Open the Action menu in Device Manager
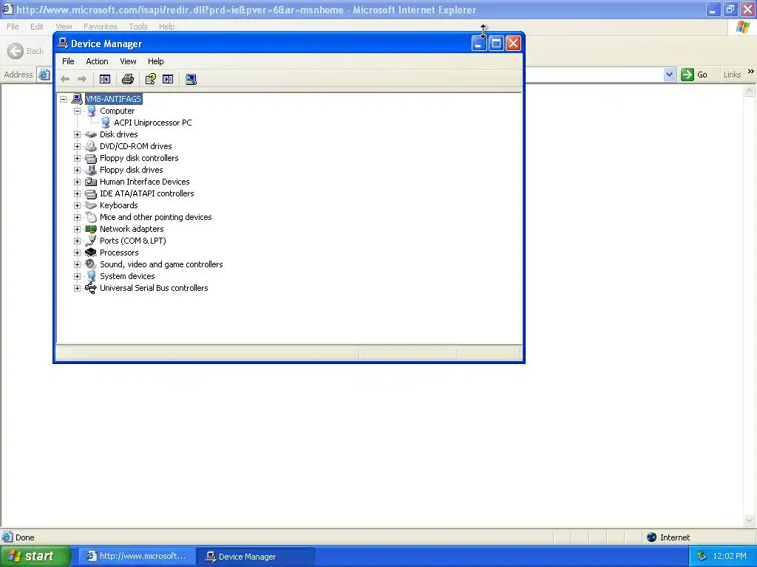 97,61
